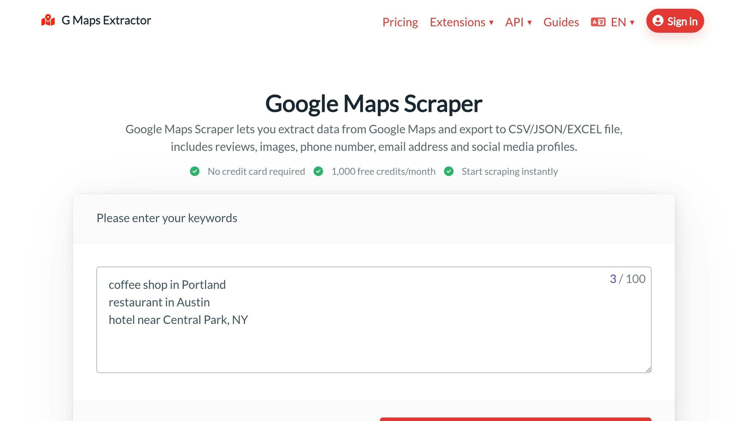Viewport: 748px width, 421px height.
Task: Open the Pricing page
Action: click(x=400, y=22)
